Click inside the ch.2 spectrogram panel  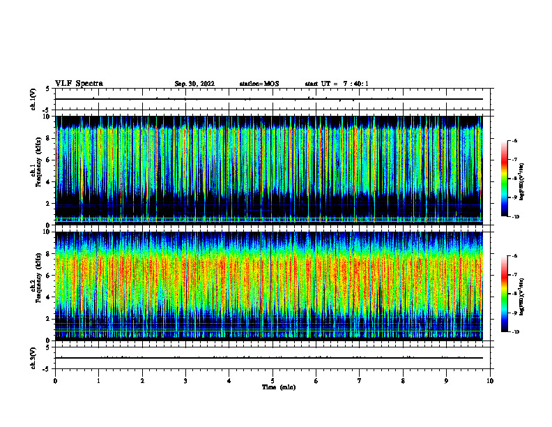(x=269, y=286)
